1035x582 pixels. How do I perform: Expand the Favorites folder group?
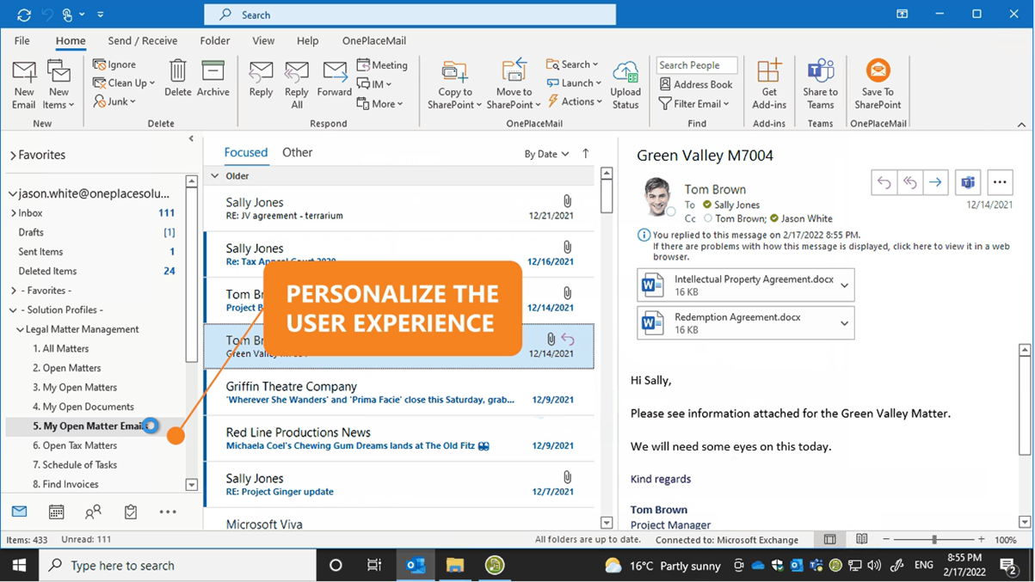13,156
